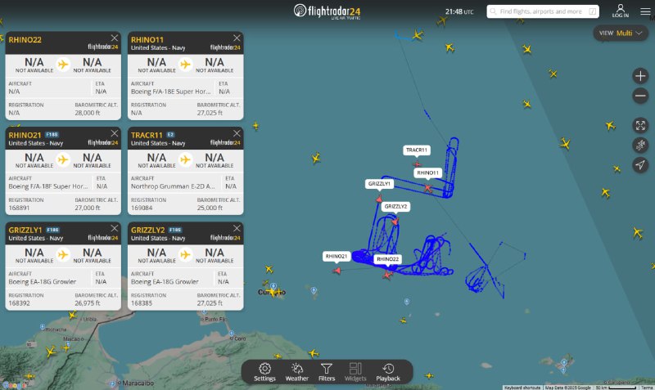Open the Settings gear in bottom toolbar
Viewport: 655px width, 390px height.
click(x=264, y=372)
